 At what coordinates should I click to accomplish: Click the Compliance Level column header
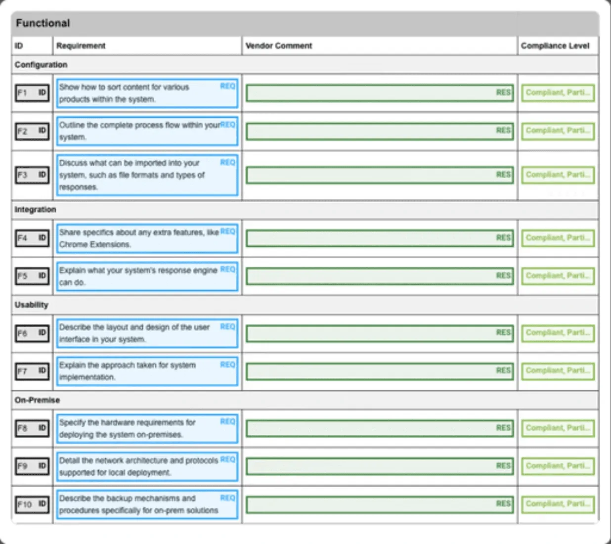(x=555, y=45)
